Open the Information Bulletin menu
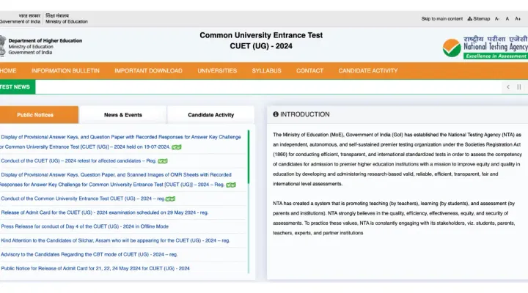The width and height of the screenshot is (528, 293). (x=65, y=70)
